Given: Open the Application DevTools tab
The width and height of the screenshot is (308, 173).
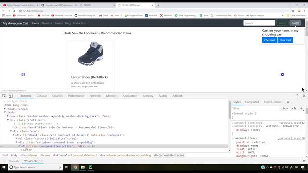Looking at the screenshot, I should tap(129, 96).
